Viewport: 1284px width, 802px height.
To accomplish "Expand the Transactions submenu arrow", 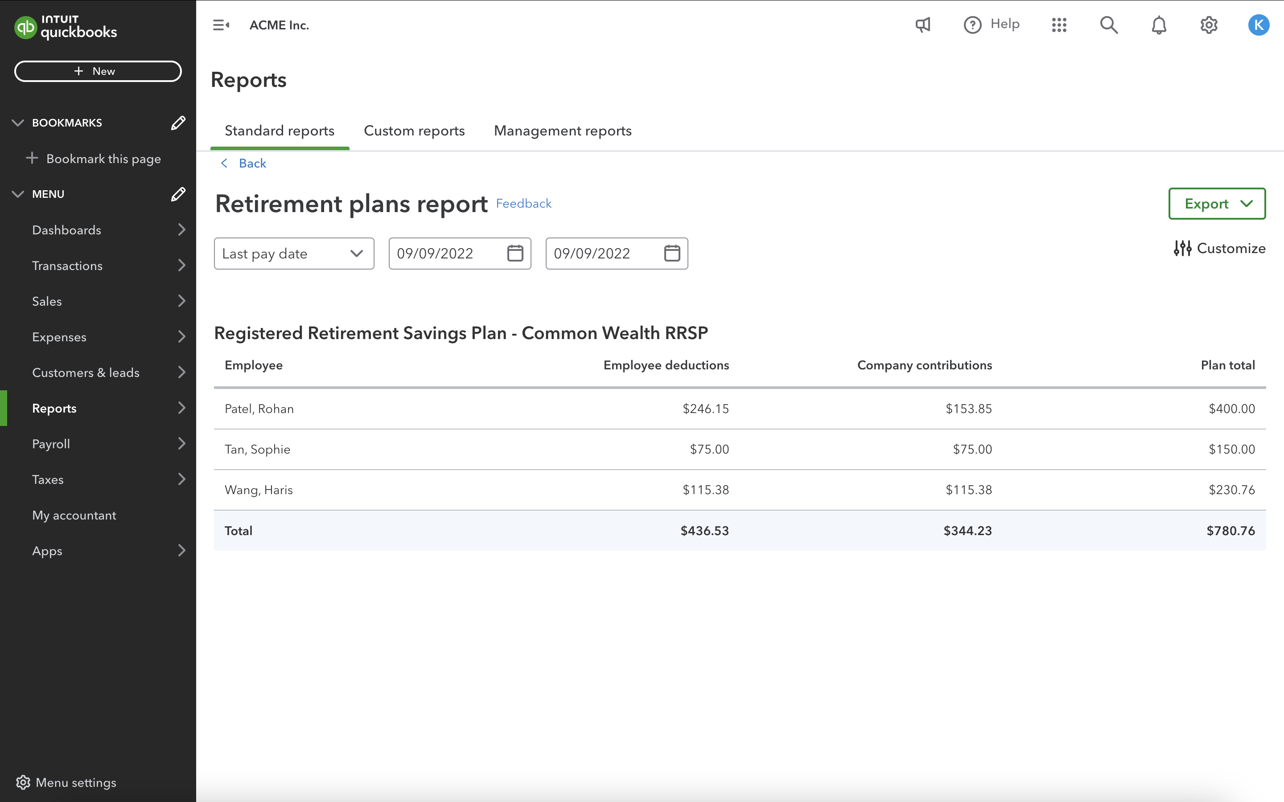I will click(x=181, y=265).
